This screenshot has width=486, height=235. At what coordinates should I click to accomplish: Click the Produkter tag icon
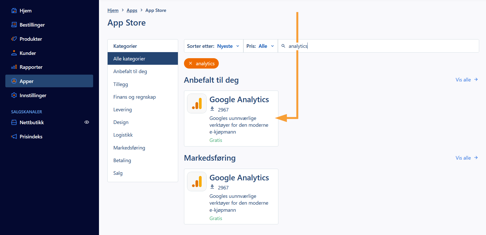point(14,39)
